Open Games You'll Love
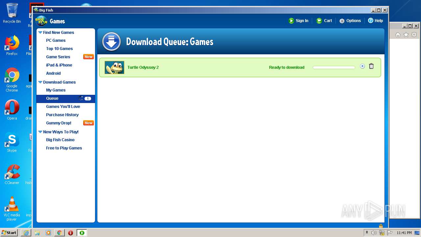The height and width of the screenshot is (237, 421). point(63,107)
